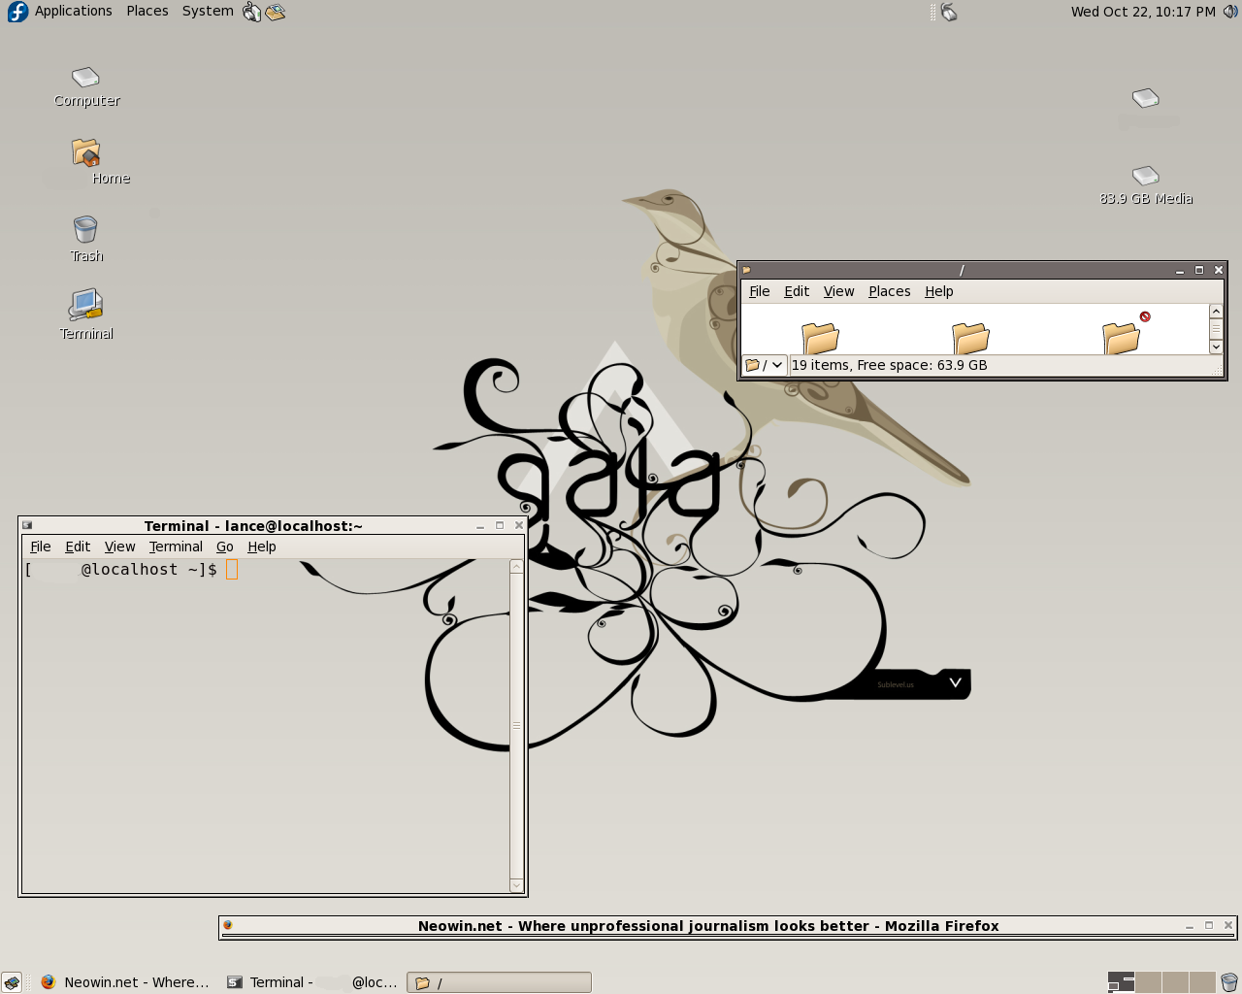Open Edit menu in the Terminal window
This screenshot has width=1242, height=994.
coord(78,547)
